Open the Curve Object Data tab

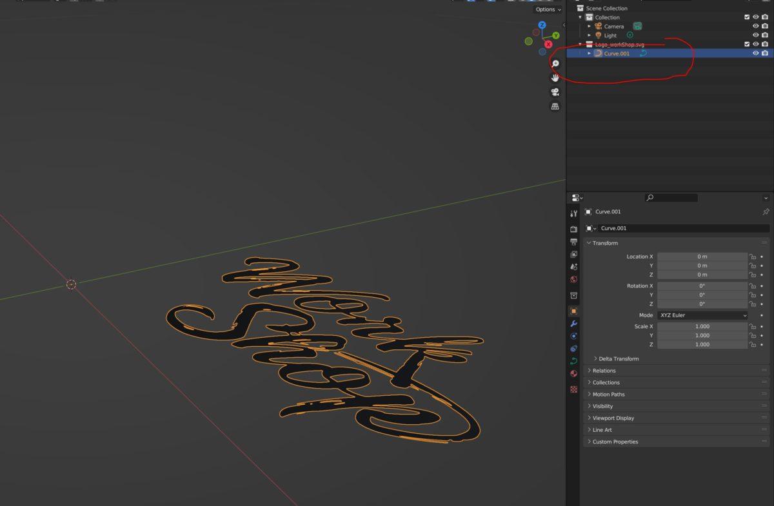pos(573,361)
